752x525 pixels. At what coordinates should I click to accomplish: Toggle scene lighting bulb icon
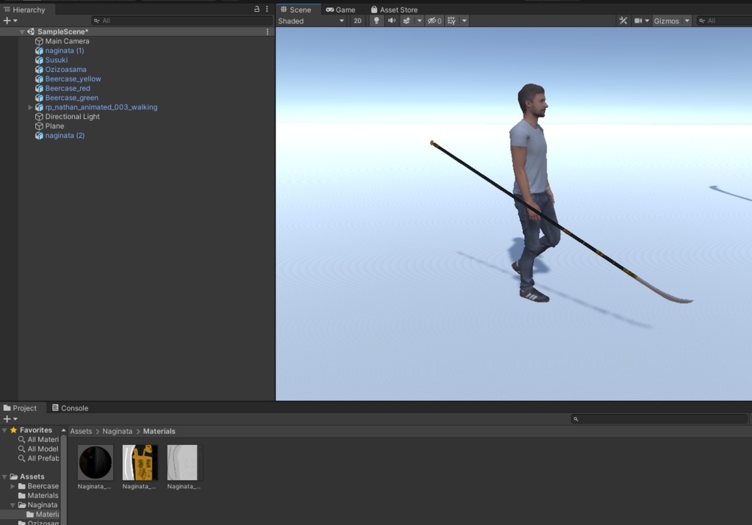coord(377,21)
